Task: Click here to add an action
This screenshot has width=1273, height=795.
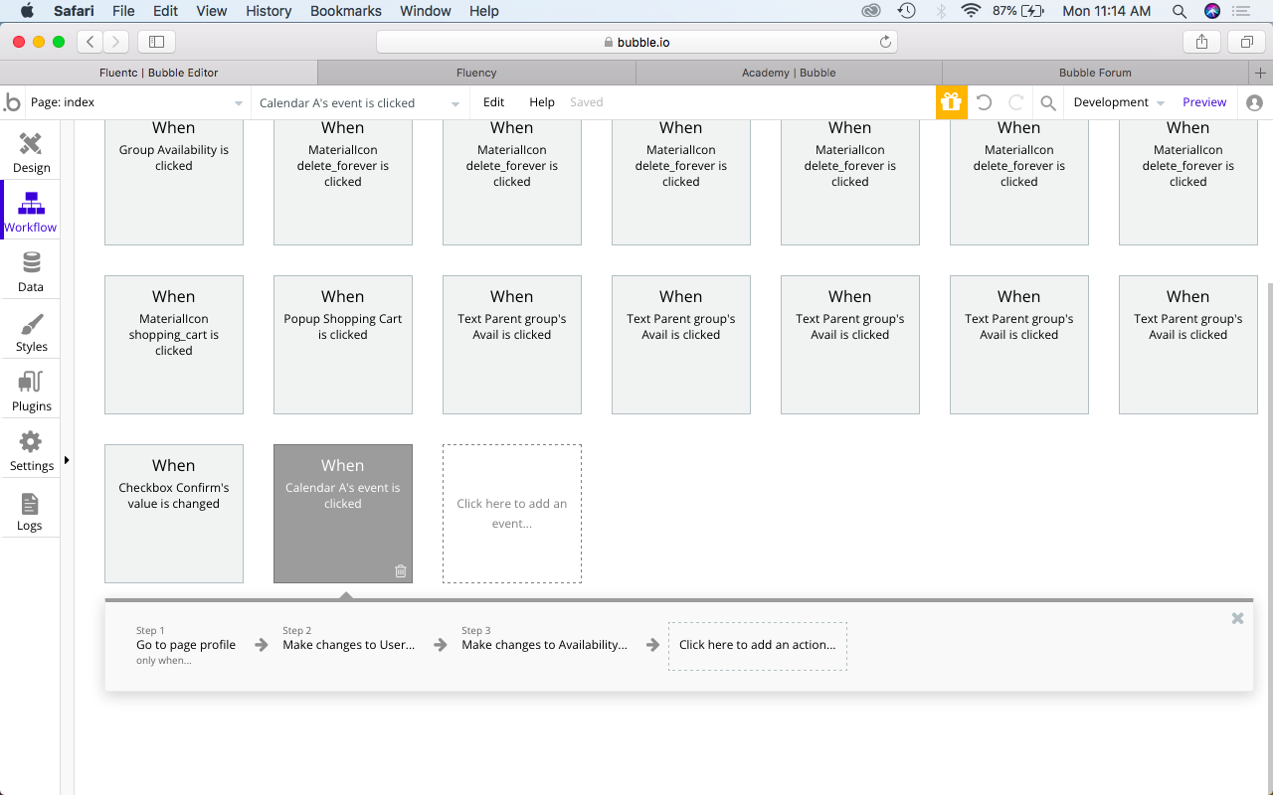Action: point(758,645)
